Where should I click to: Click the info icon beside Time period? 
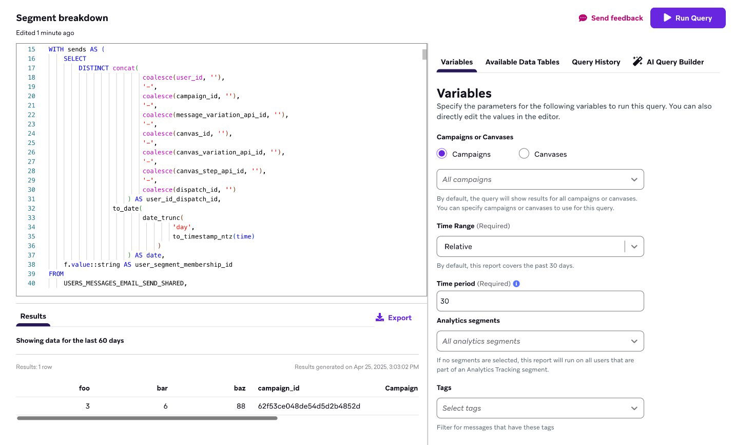pyautogui.click(x=517, y=283)
